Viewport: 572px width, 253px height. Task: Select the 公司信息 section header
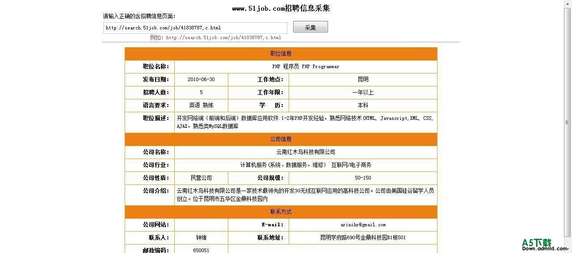tap(281, 139)
